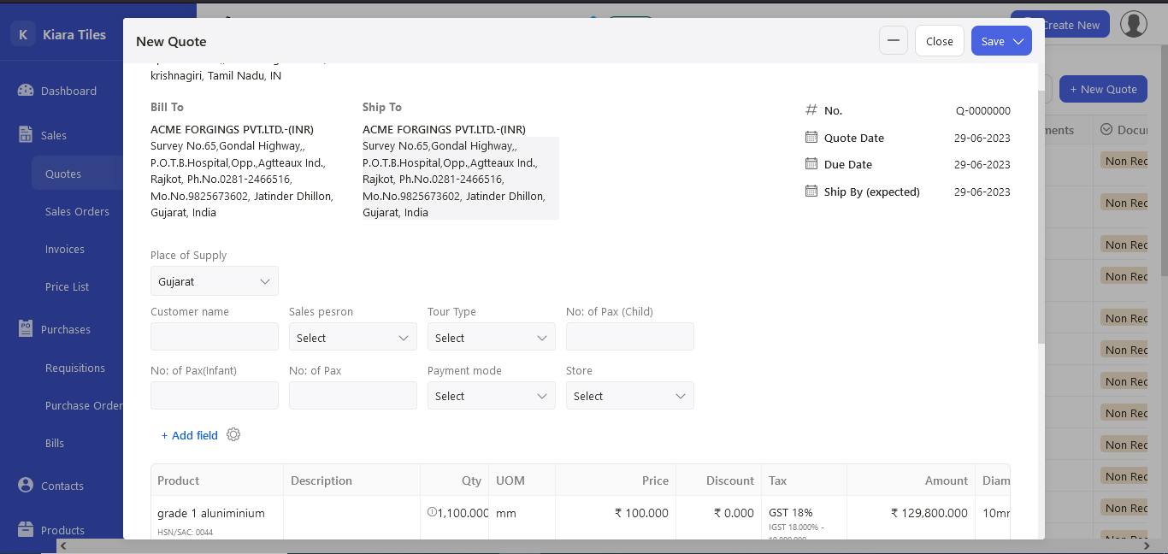Screen dimensions: 1168x554
Task: Click the Quote Date value 29-06-2023
Action: pos(982,138)
